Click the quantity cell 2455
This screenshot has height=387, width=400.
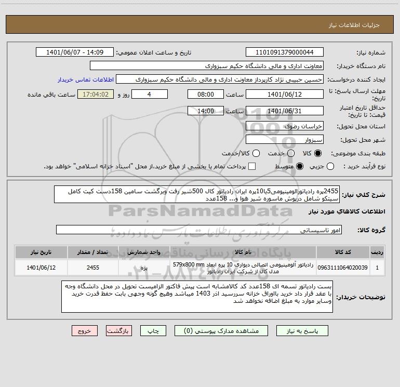[x=93, y=268]
